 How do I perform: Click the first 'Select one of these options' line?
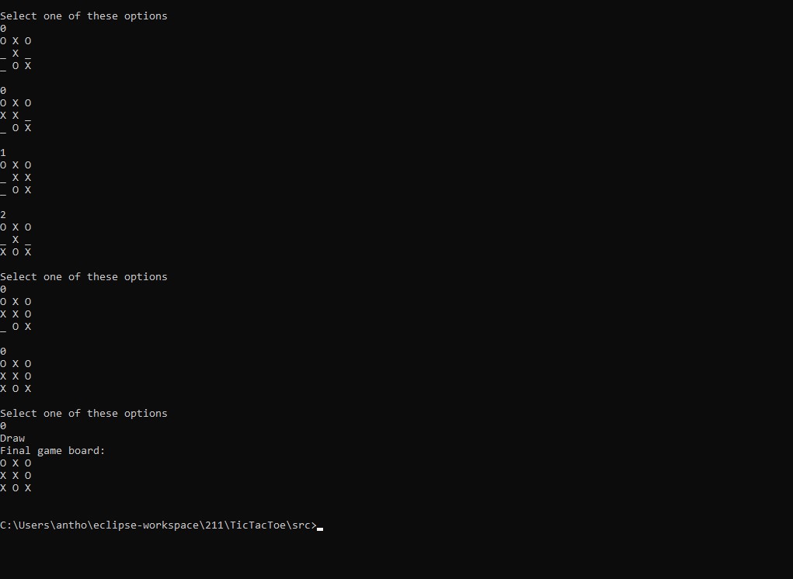coord(84,16)
